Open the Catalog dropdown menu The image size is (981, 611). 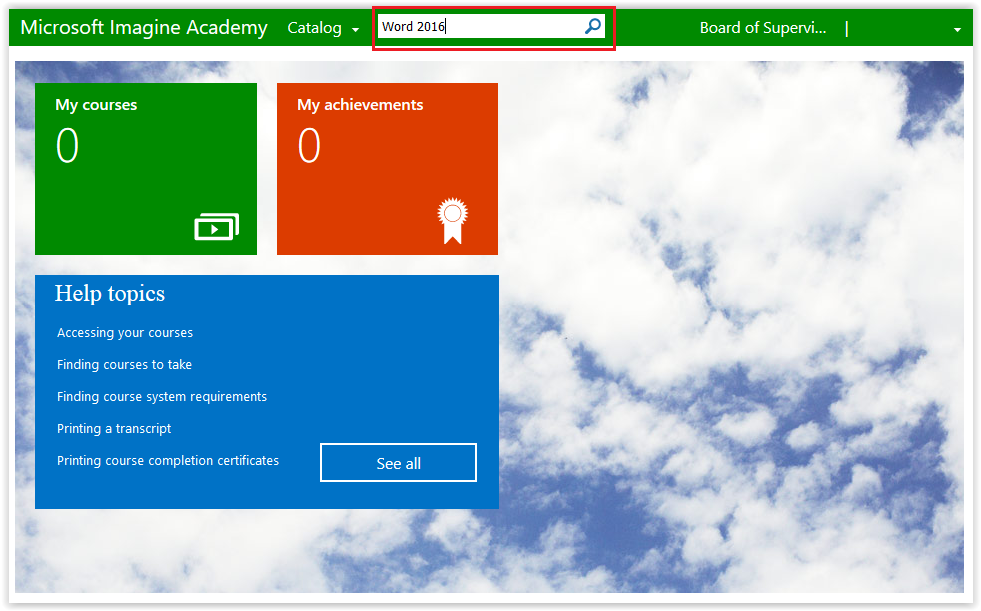(323, 28)
